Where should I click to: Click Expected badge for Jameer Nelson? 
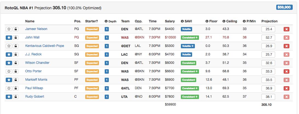(x=92, y=29)
